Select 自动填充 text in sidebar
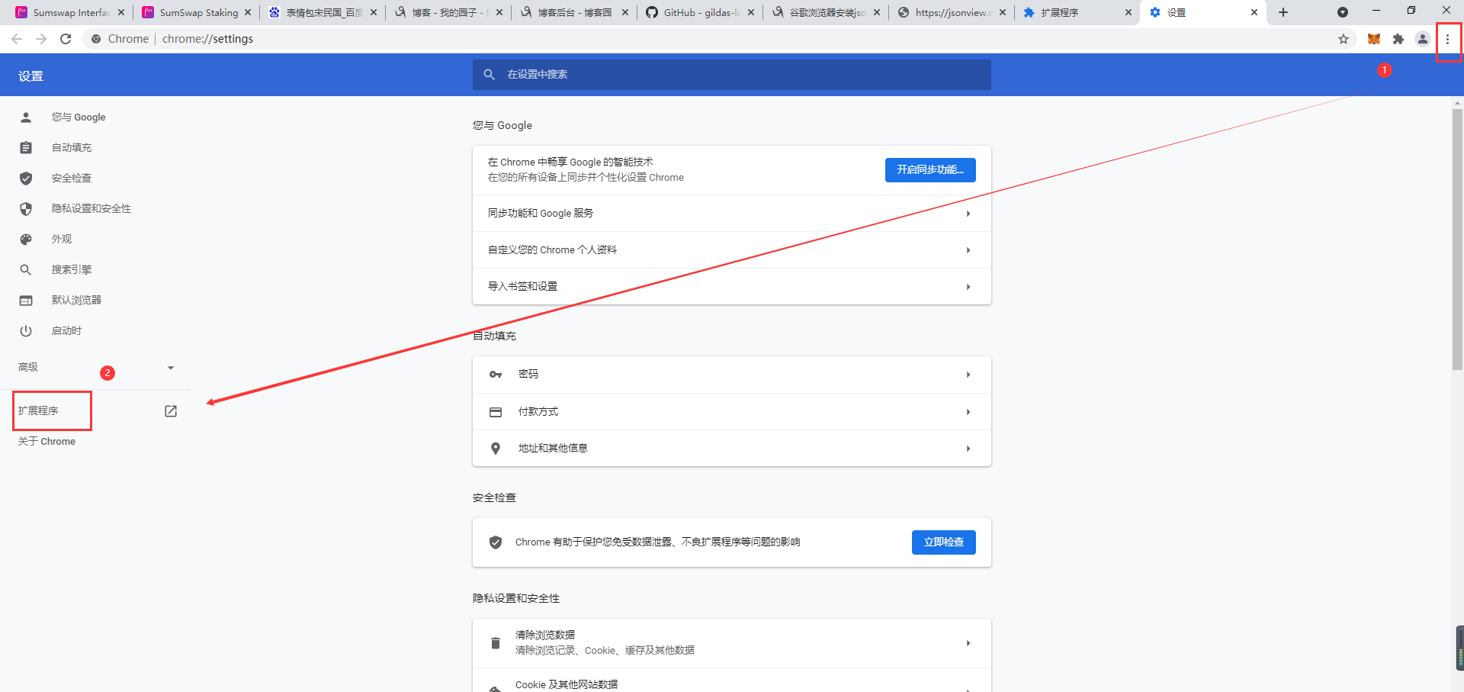Screen dimensions: 1464x692 pos(72,147)
